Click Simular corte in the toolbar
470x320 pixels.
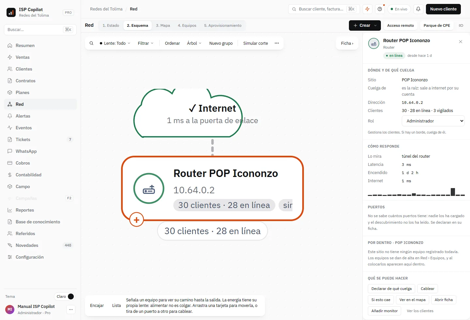click(256, 43)
